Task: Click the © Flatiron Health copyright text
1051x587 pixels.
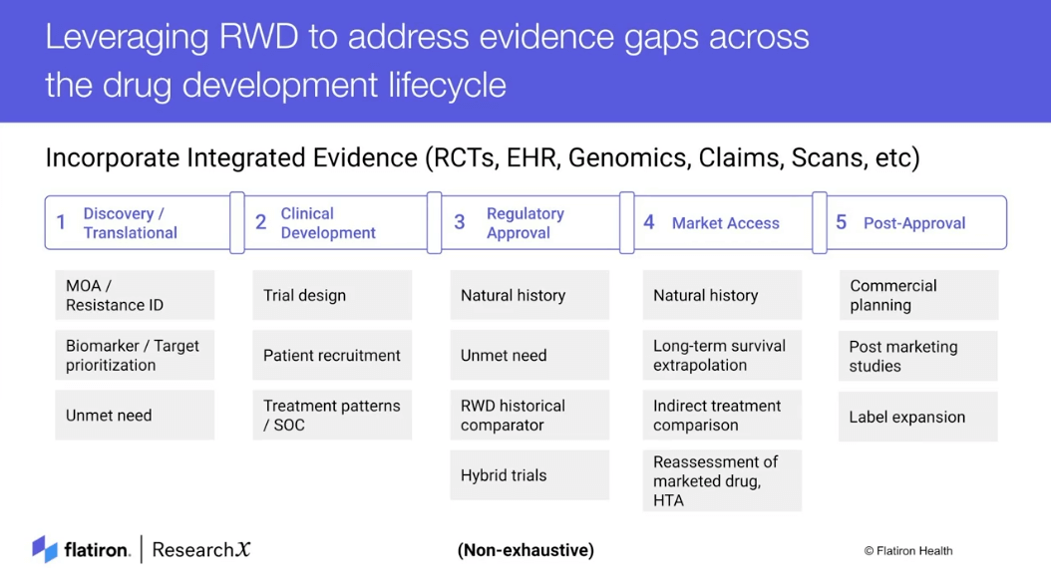Action: click(x=908, y=551)
